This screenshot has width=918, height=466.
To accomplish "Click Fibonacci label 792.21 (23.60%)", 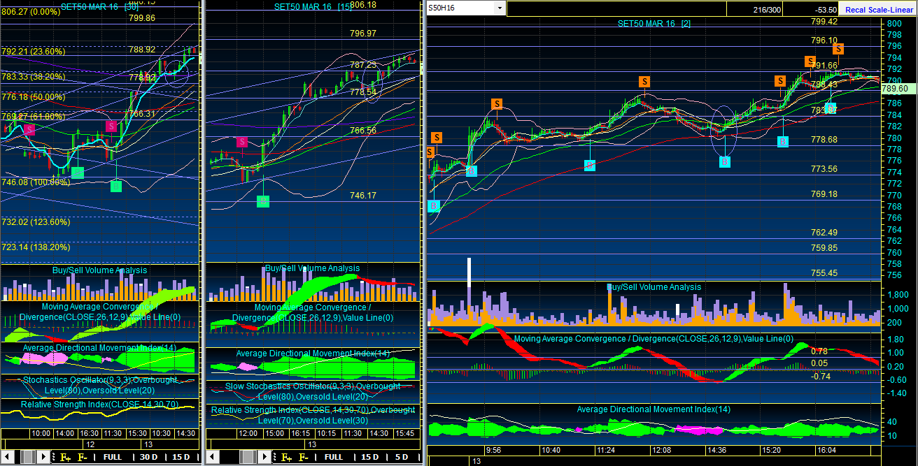I will (34, 52).
